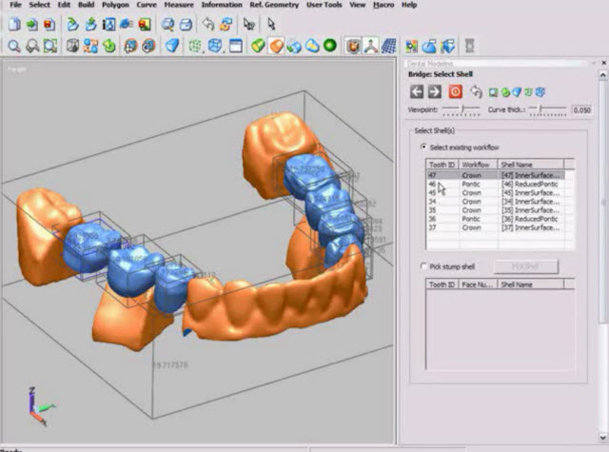
Task: Click the Curve thick. value field 0.050
Action: 581,109
